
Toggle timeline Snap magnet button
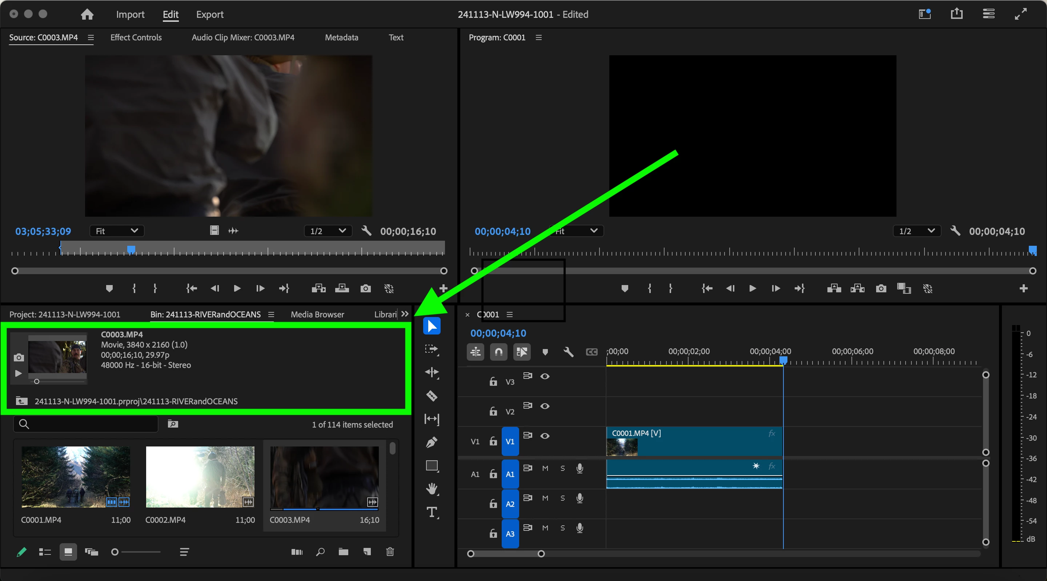click(498, 352)
